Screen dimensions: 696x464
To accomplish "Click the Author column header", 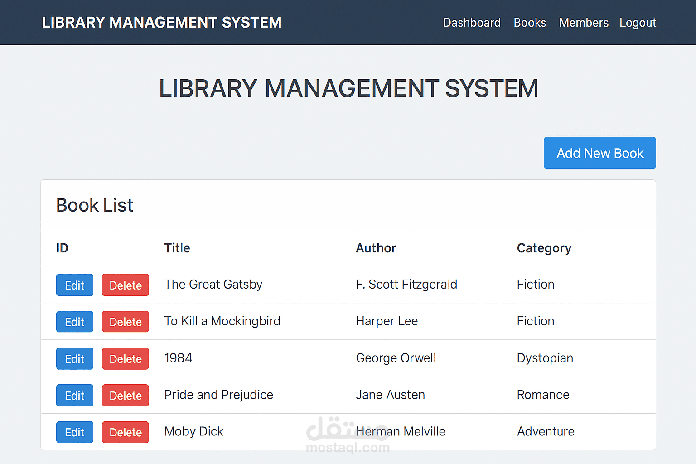I will pyautogui.click(x=376, y=248).
